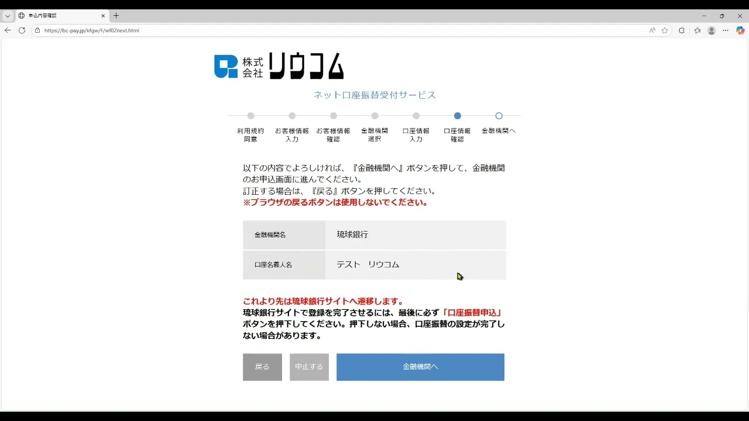Restore down the browser window
This screenshot has height=421, width=749.
click(x=722, y=16)
